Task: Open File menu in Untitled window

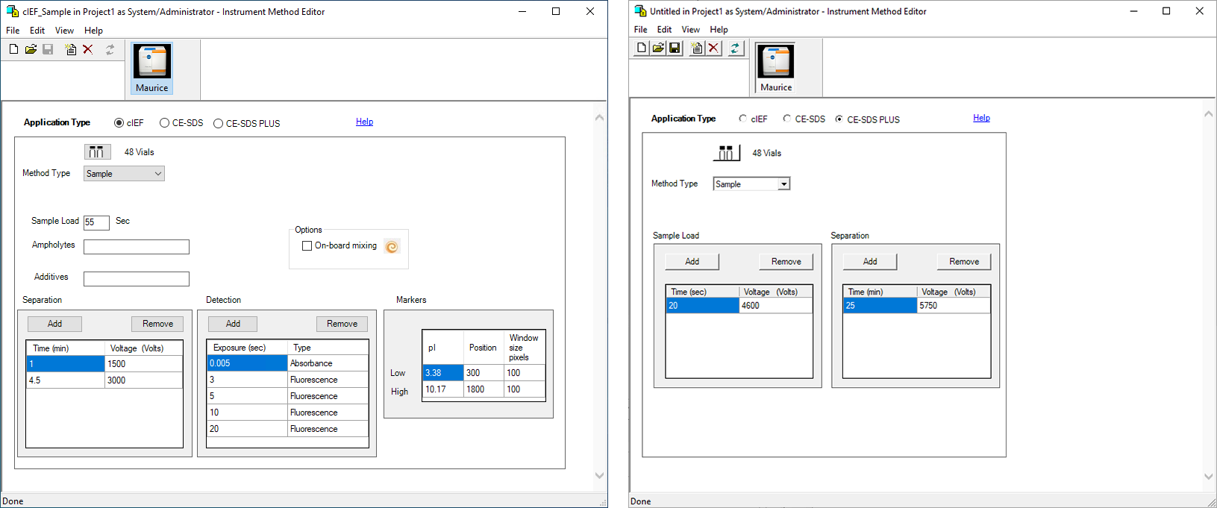Action: pos(640,30)
